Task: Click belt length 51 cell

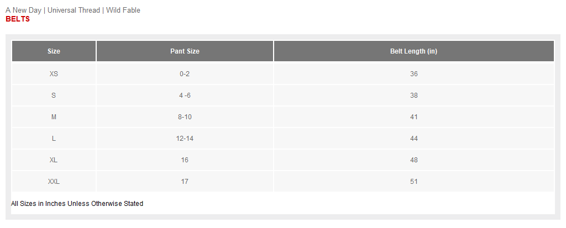Action: (x=413, y=182)
